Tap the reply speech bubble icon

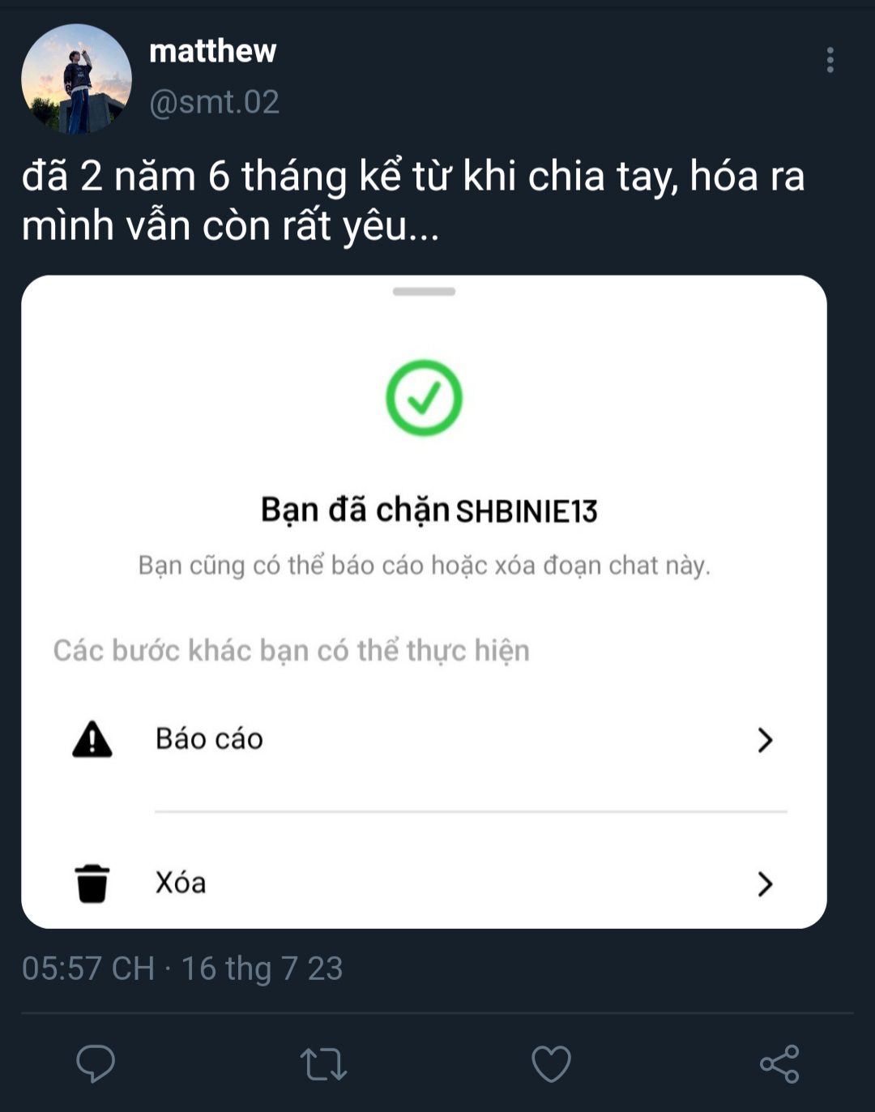tap(96, 1063)
